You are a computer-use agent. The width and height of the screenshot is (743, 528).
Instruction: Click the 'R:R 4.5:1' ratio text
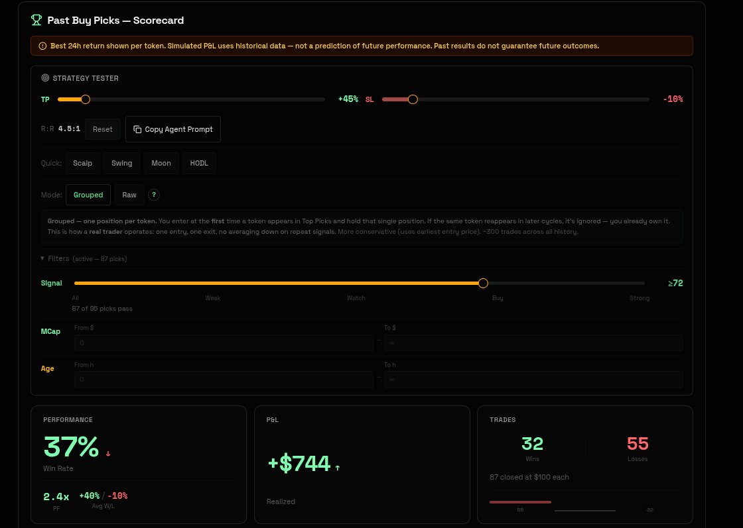point(60,129)
